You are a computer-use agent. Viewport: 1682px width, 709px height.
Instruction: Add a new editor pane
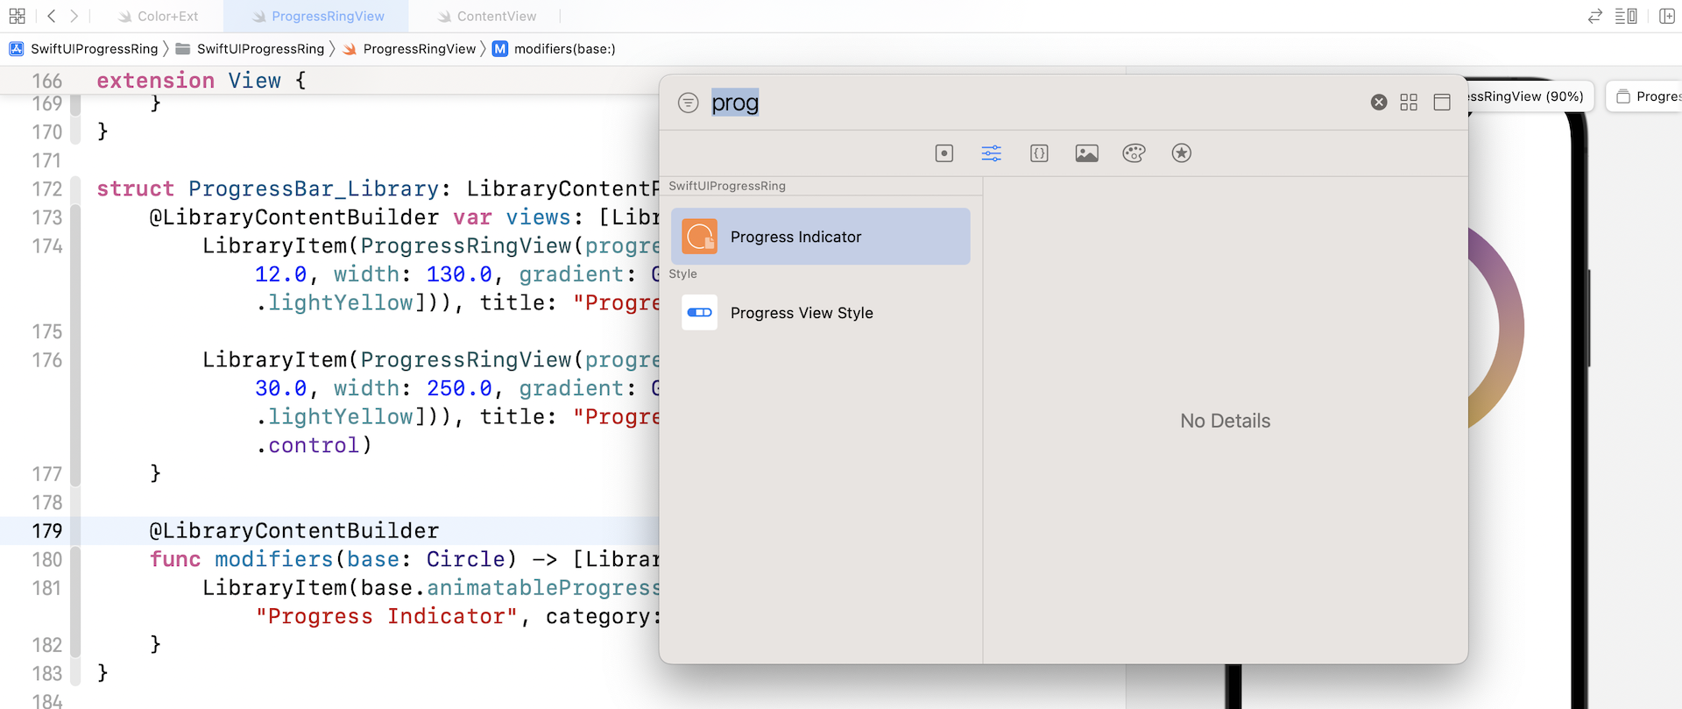pyautogui.click(x=1667, y=16)
